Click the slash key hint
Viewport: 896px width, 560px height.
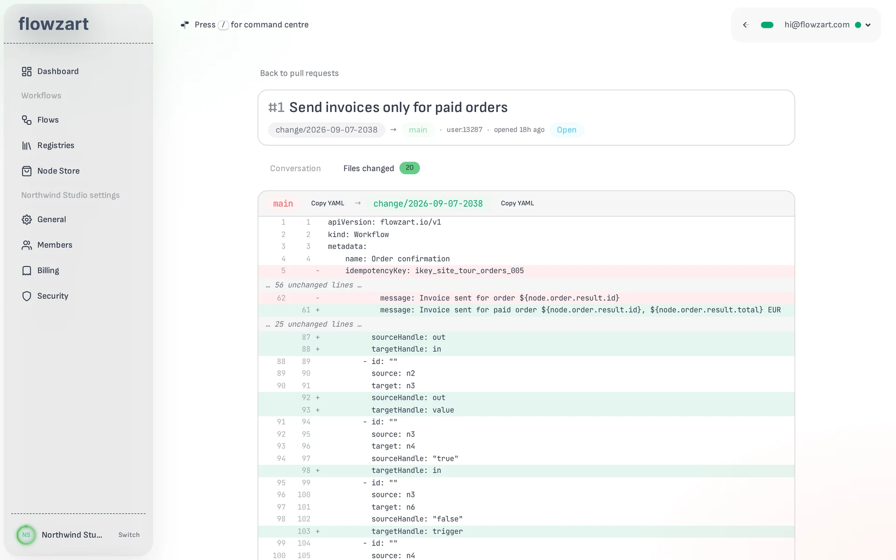coord(223,25)
